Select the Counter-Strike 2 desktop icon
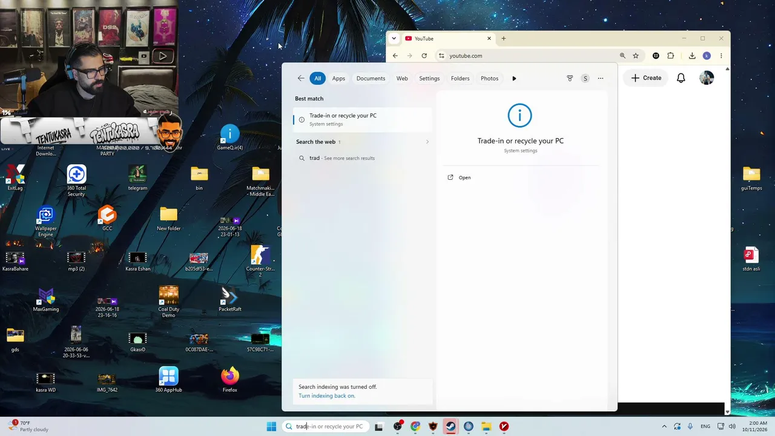The width and height of the screenshot is (775, 436). click(260, 261)
